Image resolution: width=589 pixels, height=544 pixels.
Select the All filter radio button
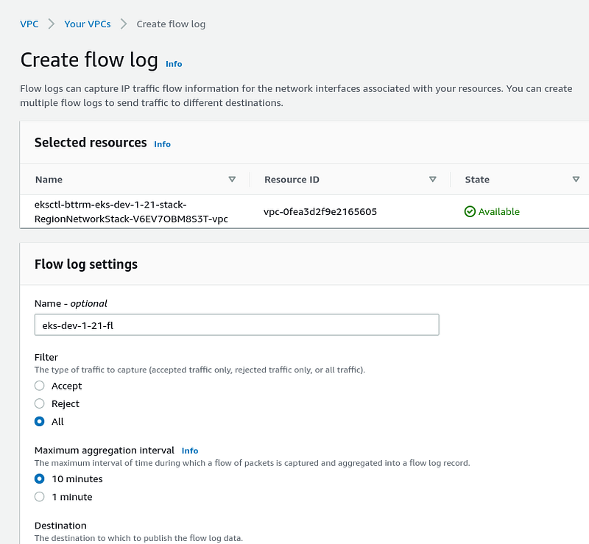point(40,422)
